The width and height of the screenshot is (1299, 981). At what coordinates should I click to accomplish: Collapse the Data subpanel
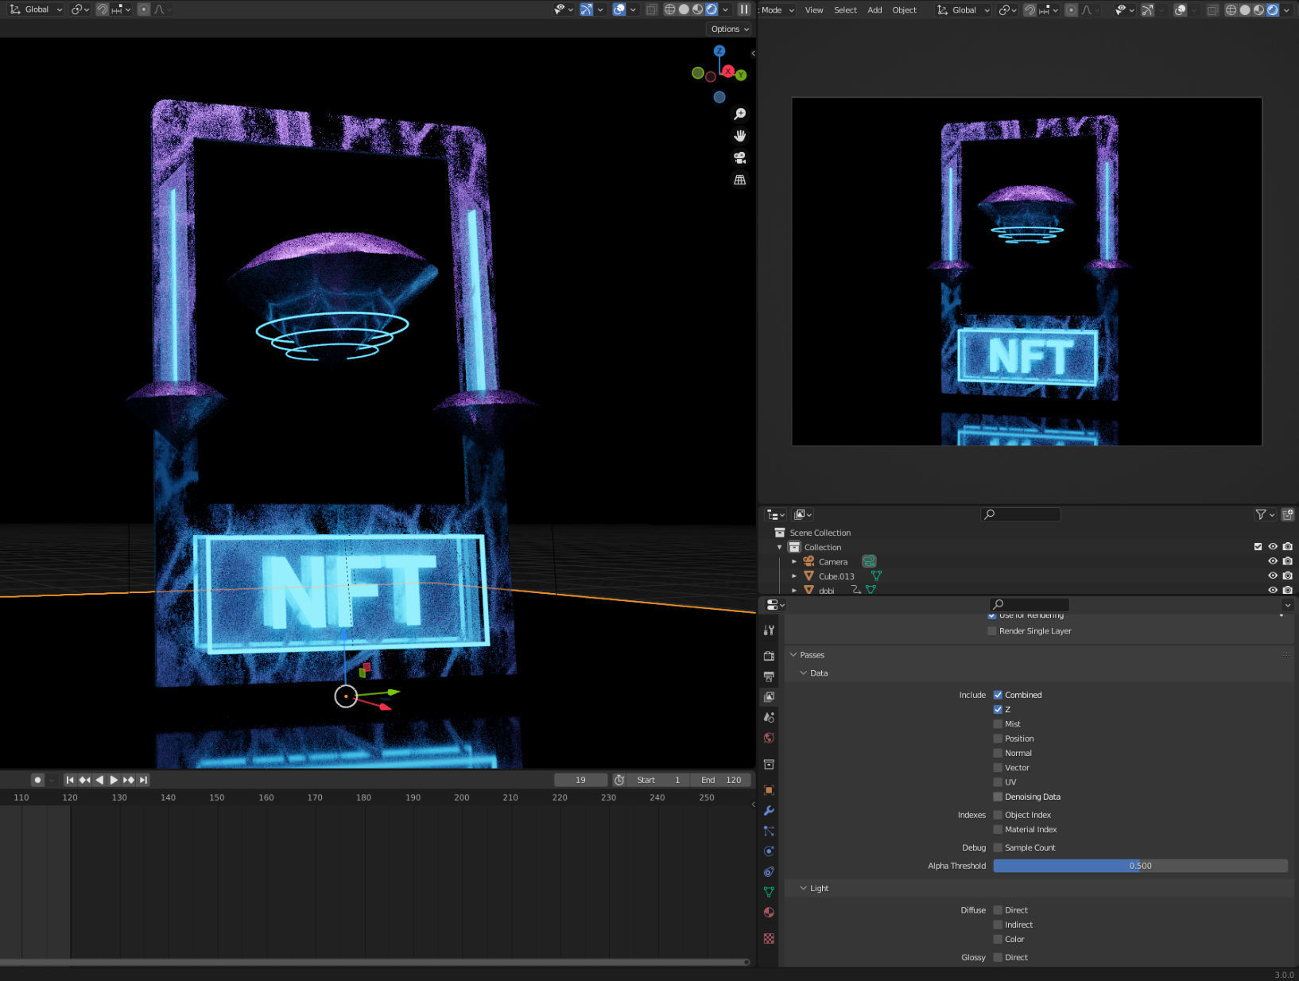tap(803, 673)
